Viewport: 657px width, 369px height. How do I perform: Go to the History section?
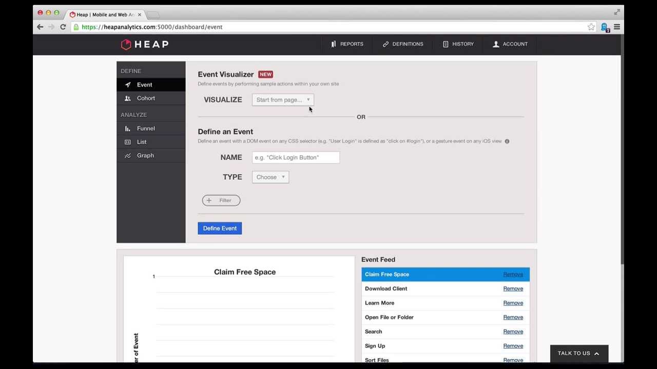(458, 44)
